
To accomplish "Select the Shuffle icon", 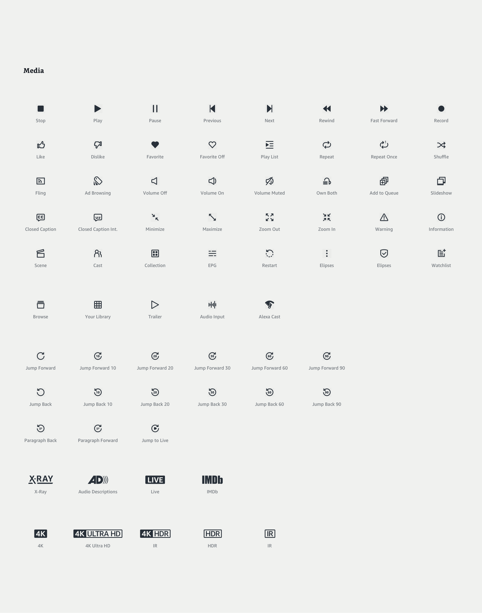I will coord(441,145).
